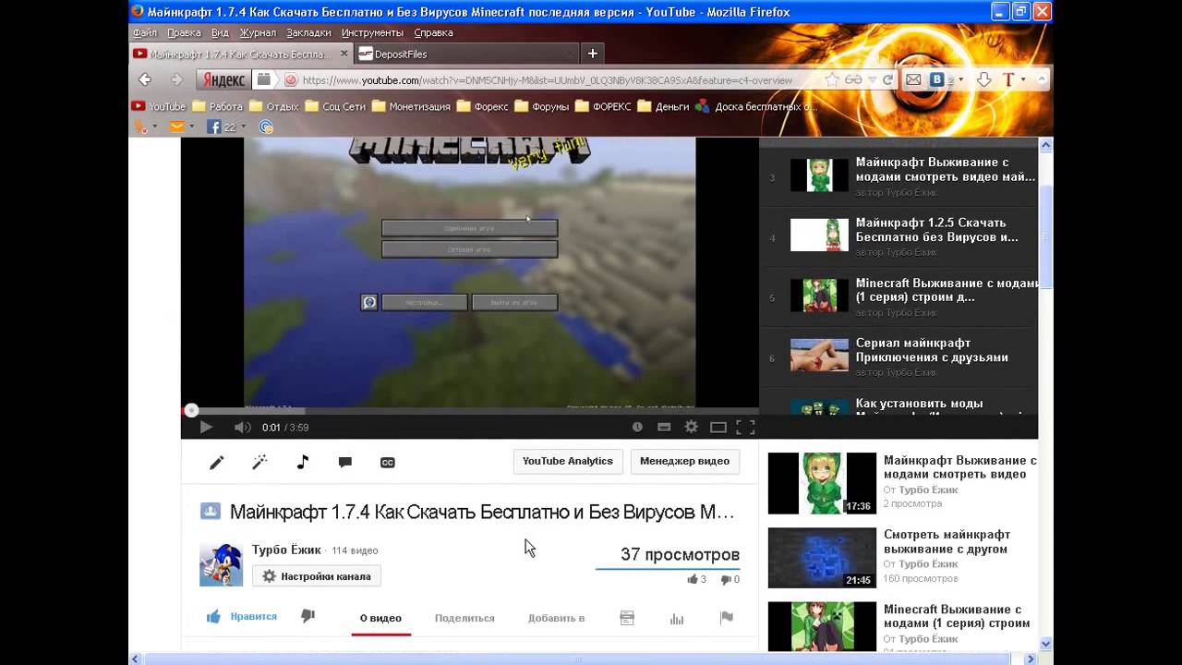Screen dimensions: 1182x665
Task: Click the Watch Later clock icon
Action: click(637, 427)
